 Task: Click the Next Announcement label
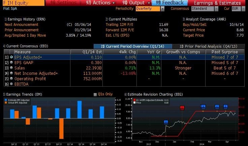(x=21, y=25)
